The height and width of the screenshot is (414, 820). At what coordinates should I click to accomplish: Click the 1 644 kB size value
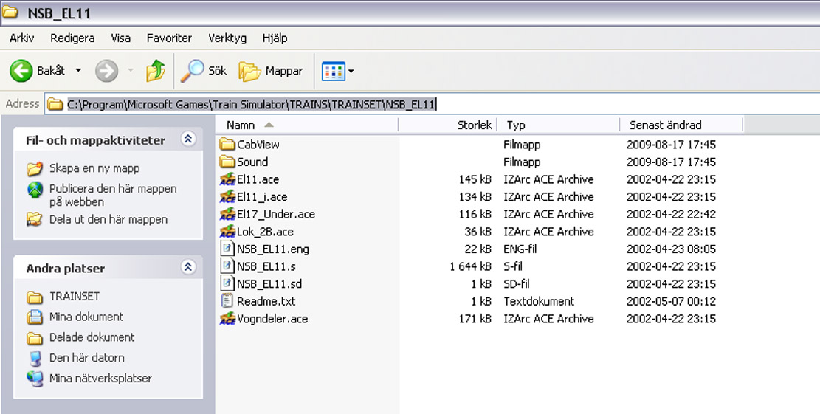coord(470,266)
